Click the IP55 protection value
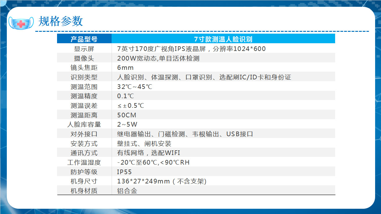Viewport: 381px width, 214px height. tap(124, 172)
